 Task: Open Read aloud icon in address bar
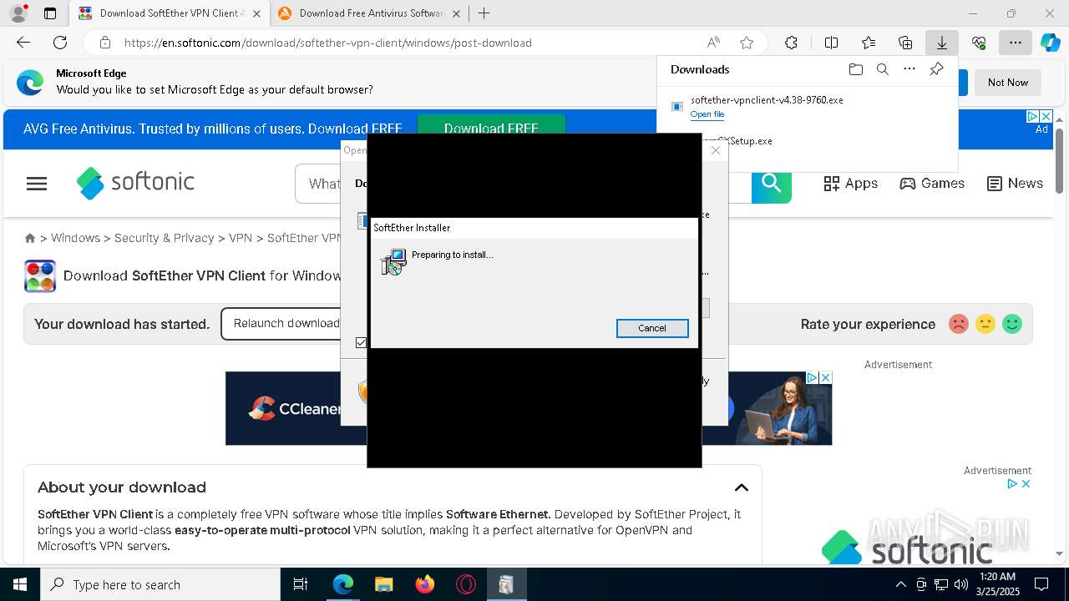pyautogui.click(x=713, y=43)
